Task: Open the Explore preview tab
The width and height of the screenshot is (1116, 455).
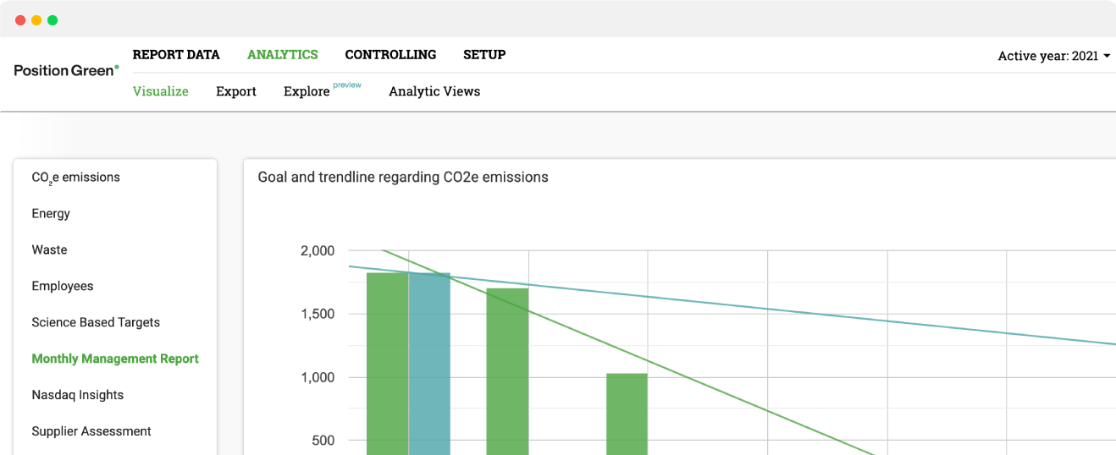Action: [x=323, y=90]
